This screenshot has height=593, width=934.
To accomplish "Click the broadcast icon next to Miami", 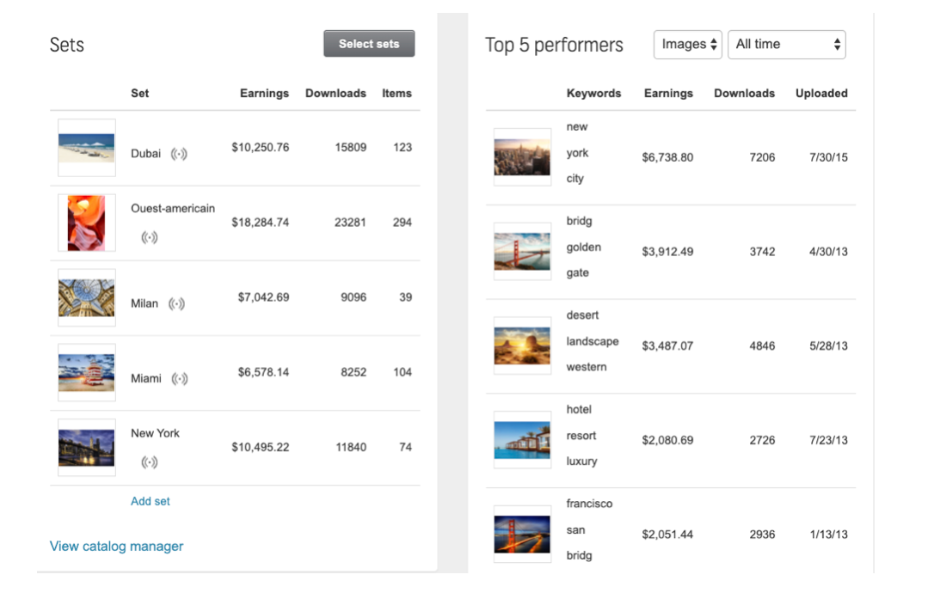I will 179,379.
